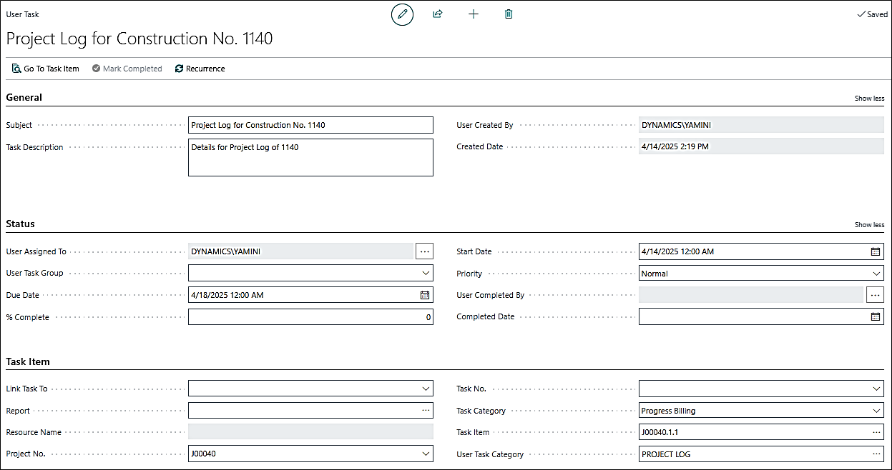Expand the User Task Group dropdown
Image resolution: width=892 pixels, height=470 pixels.
[x=426, y=273]
